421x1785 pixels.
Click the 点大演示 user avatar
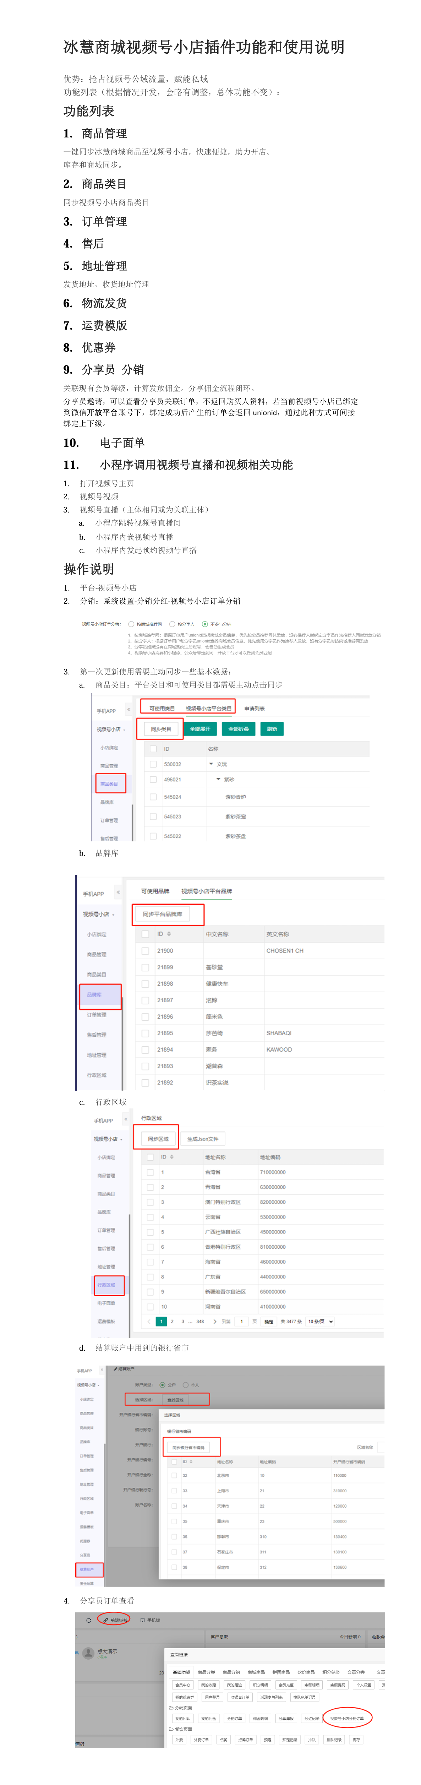pyautogui.click(x=88, y=1653)
